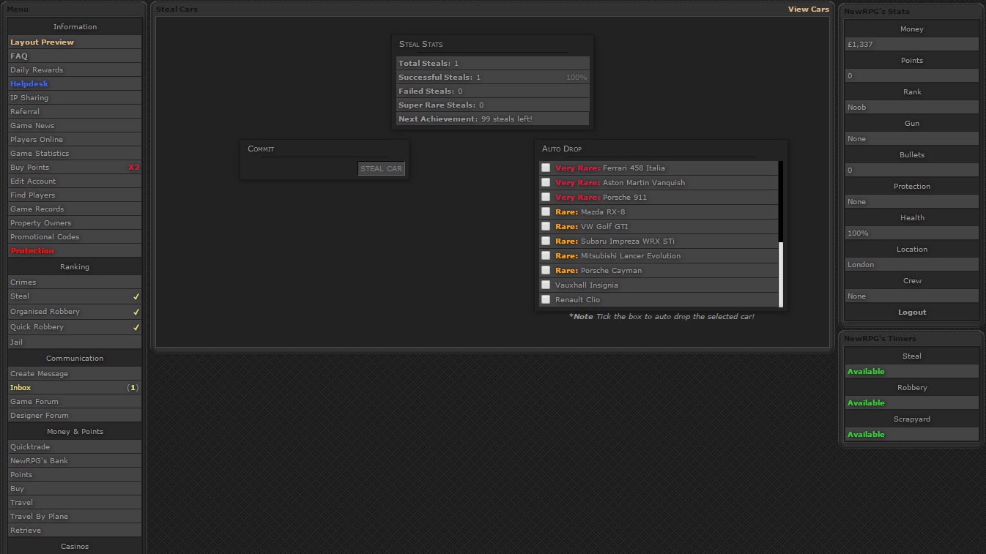
Task: Open the Points page under Money & Points
Action: [x=74, y=475]
